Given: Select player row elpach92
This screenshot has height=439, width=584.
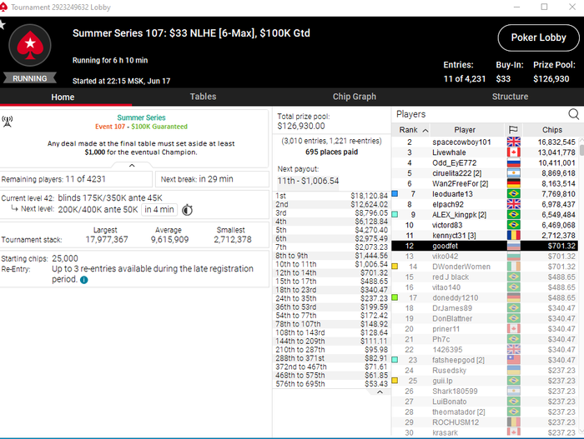Looking at the screenshot, I should [x=486, y=204].
